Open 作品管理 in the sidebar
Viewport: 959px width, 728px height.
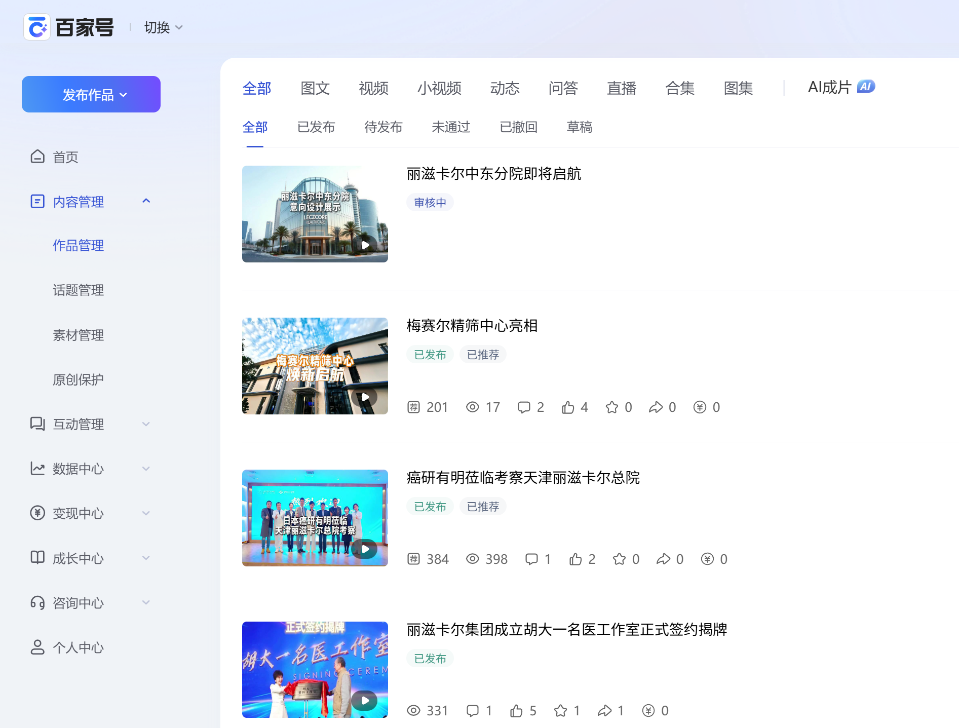[78, 246]
